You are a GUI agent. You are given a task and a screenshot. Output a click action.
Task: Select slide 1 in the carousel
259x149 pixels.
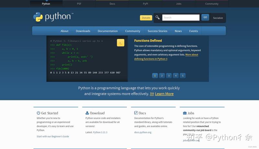click(155, 76)
